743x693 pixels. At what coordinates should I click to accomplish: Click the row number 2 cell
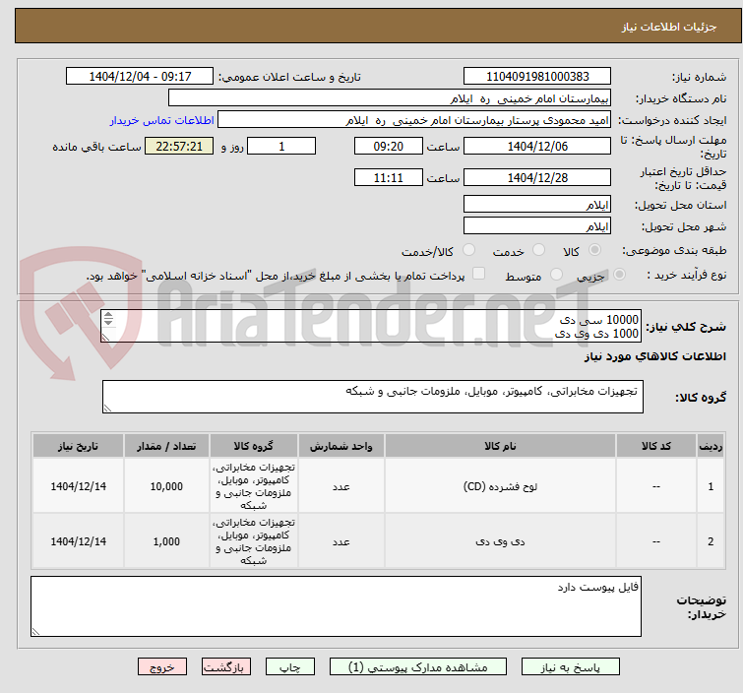(711, 541)
